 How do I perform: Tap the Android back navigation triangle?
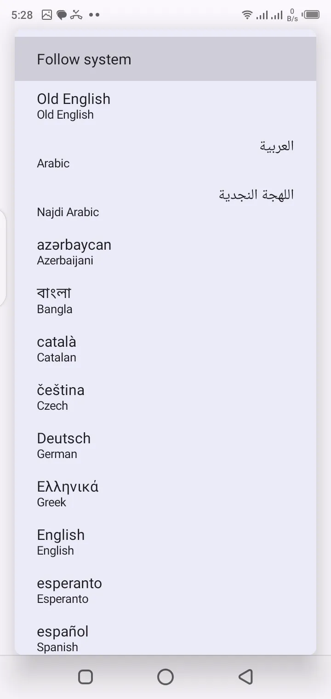coord(246,676)
